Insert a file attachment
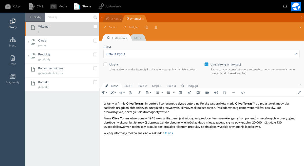This screenshot has width=304, height=166. coord(225,93)
